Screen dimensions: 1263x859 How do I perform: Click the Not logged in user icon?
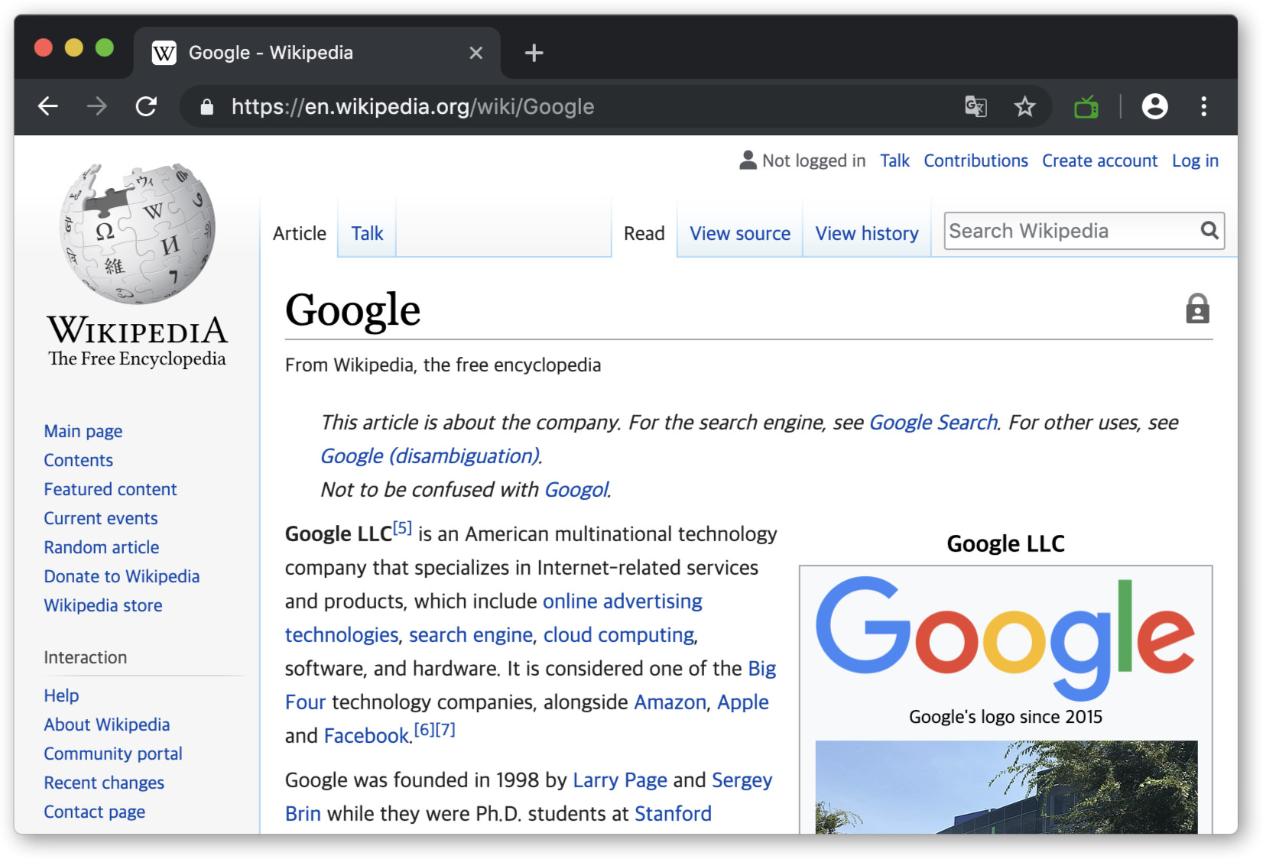[748, 160]
